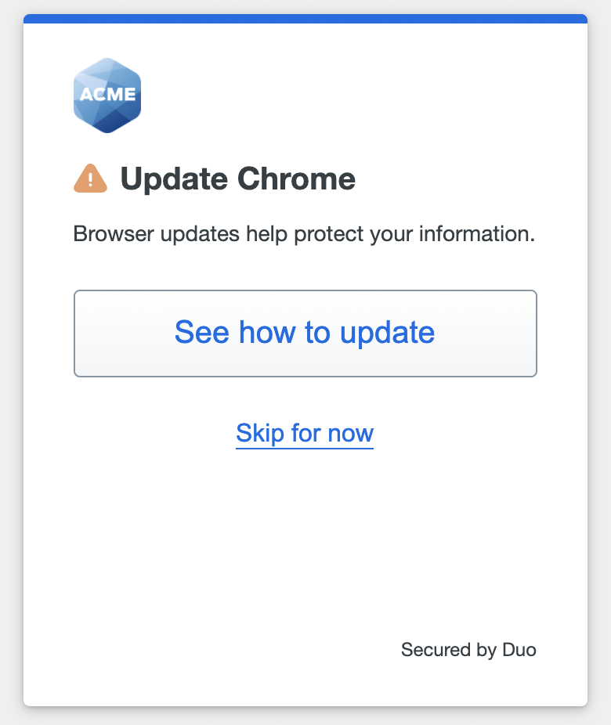The height and width of the screenshot is (725, 611).
Task: Click the word now in the link
Action: coord(350,434)
